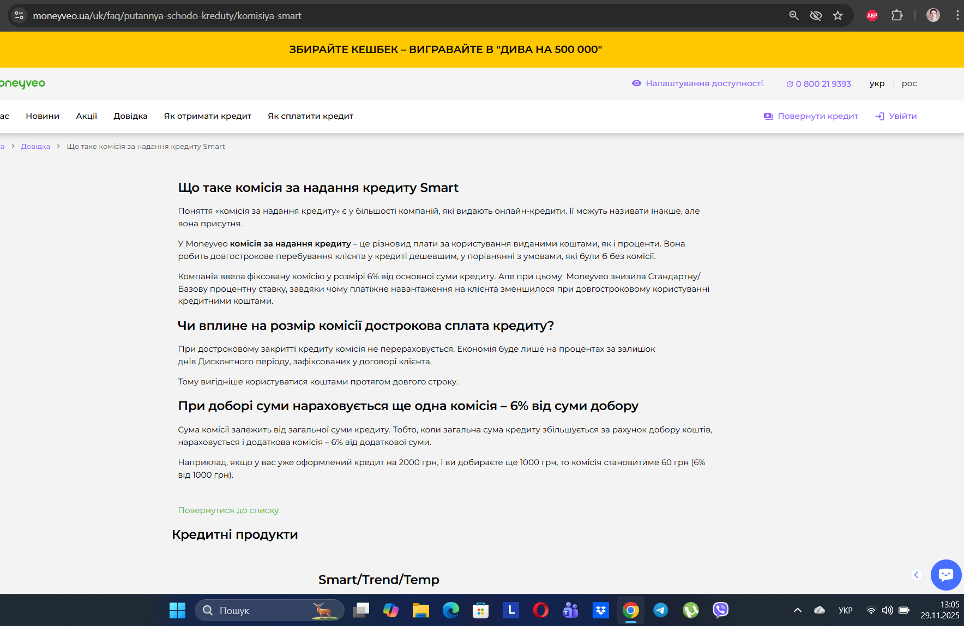Open the live chat bubble widget

tap(946, 575)
